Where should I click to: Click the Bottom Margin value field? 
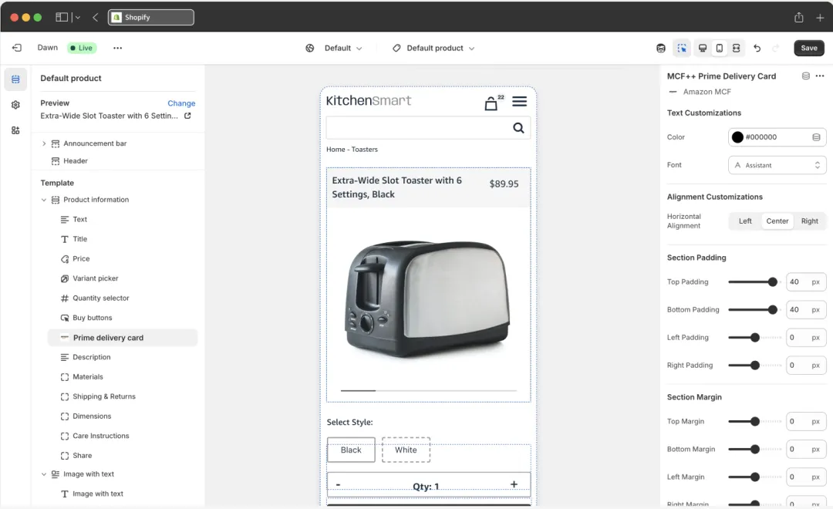[x=806, y=450]
